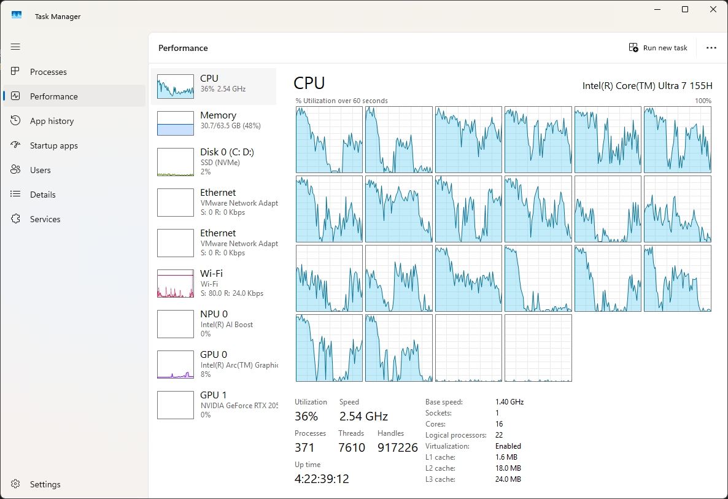Image resolution: width=728 pixels, height=499 pixels.
Task: View GPU 0 Intel Arc graphics
Action: click(x=214, y=364)
